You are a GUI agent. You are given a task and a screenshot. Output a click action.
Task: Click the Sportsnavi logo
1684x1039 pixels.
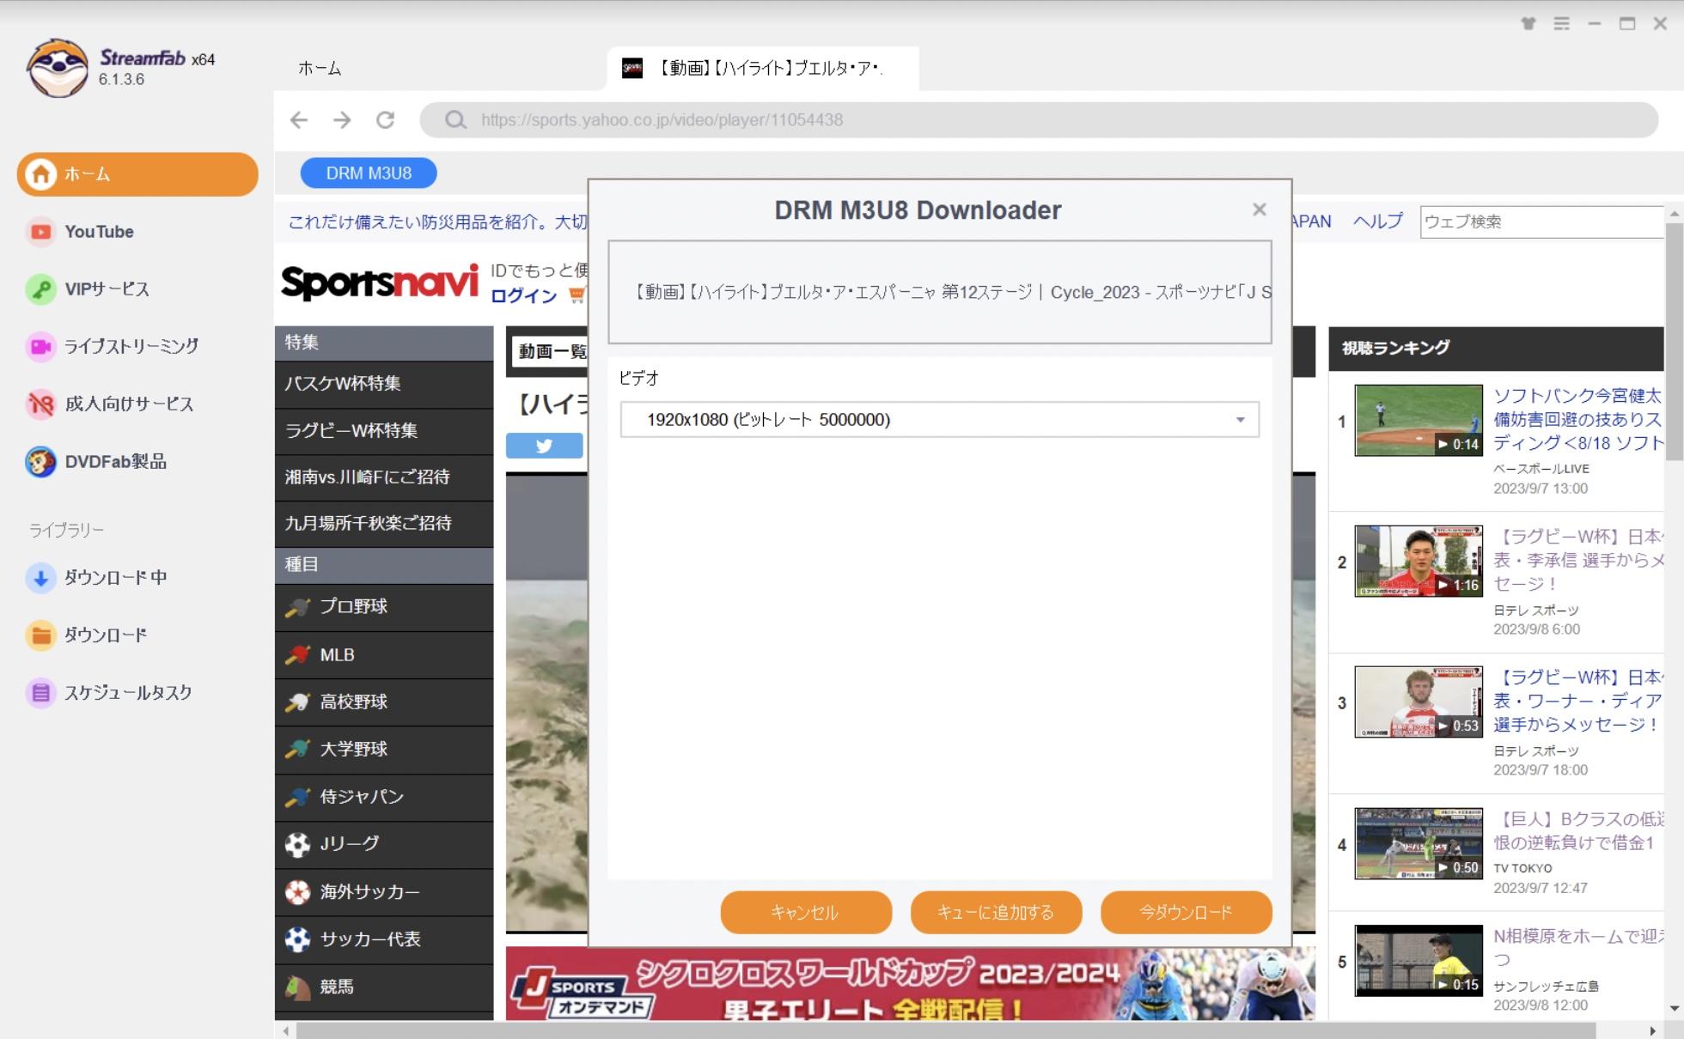tap(380, 282)
